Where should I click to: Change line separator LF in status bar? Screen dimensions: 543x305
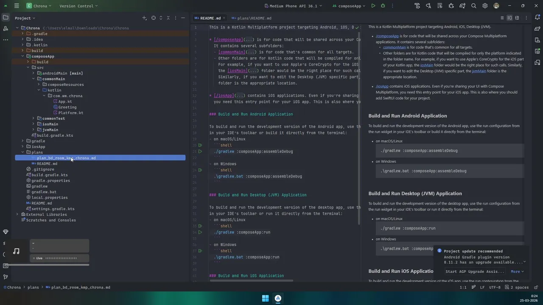(482, 287)
